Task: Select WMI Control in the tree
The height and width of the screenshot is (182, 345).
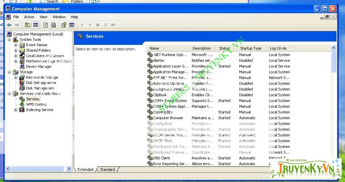Action: pyautogui.click(x=36, y=104)
